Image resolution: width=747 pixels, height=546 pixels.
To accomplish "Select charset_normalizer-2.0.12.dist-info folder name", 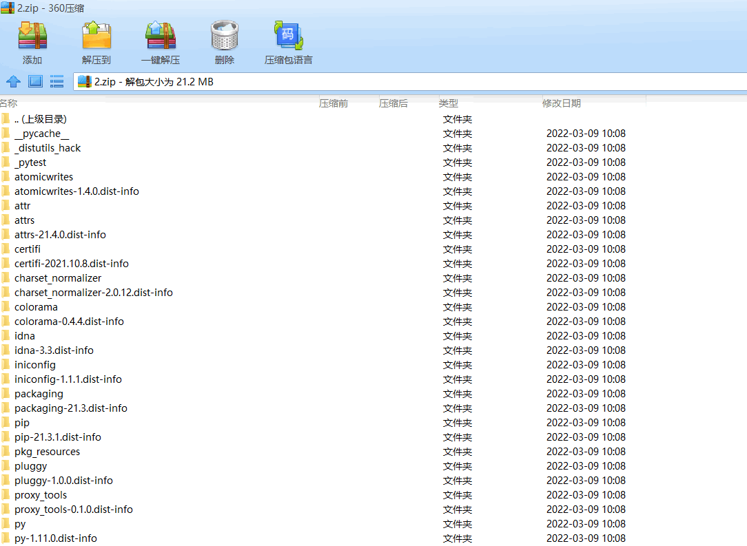I will click(94, 293).
